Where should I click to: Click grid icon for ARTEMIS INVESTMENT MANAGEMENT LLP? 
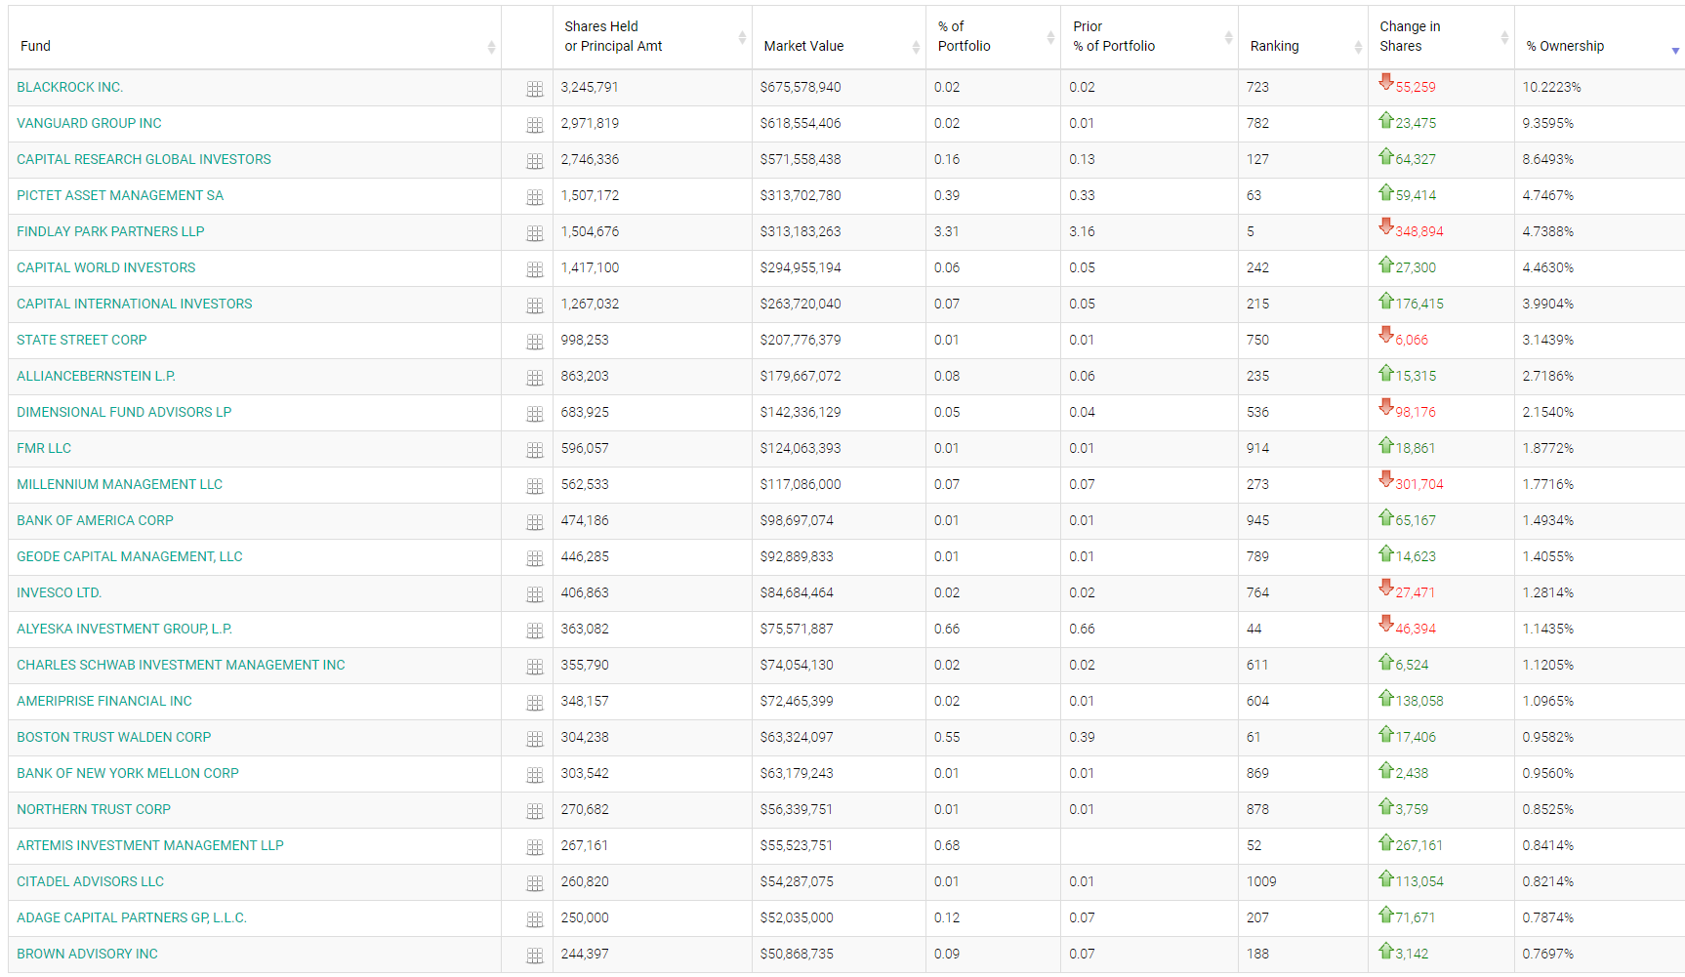(x=535, y=847)
